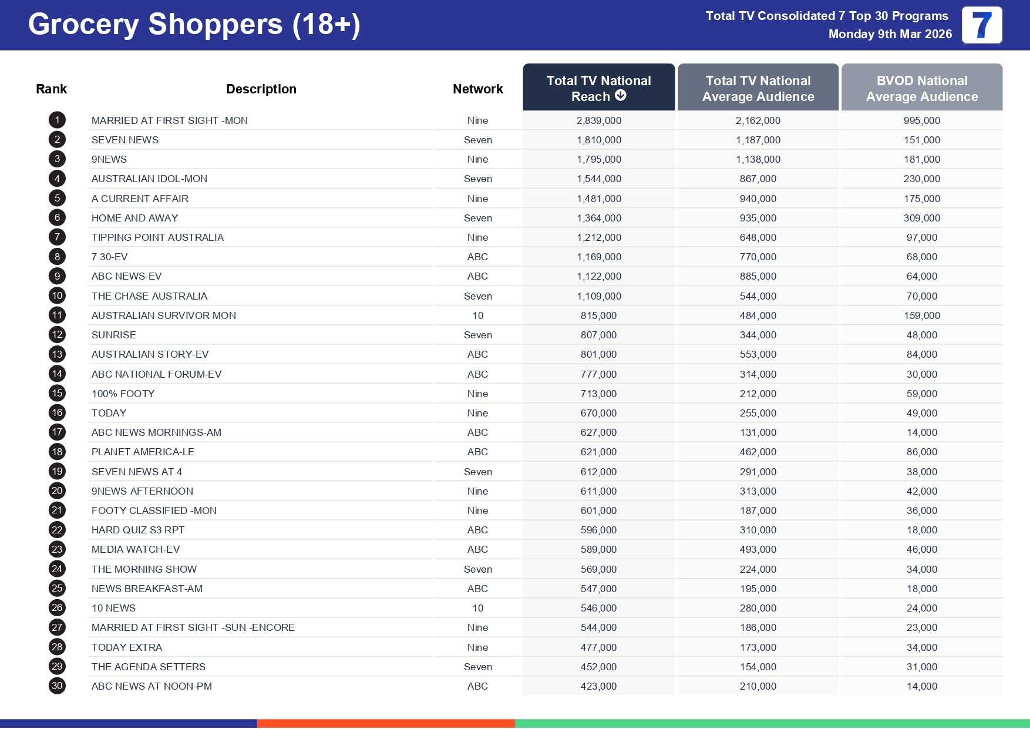The height and width of the screenshot is (729, 1030).
Task: Click the HOME AND AWAY program name
Action: tap(134, 218)
